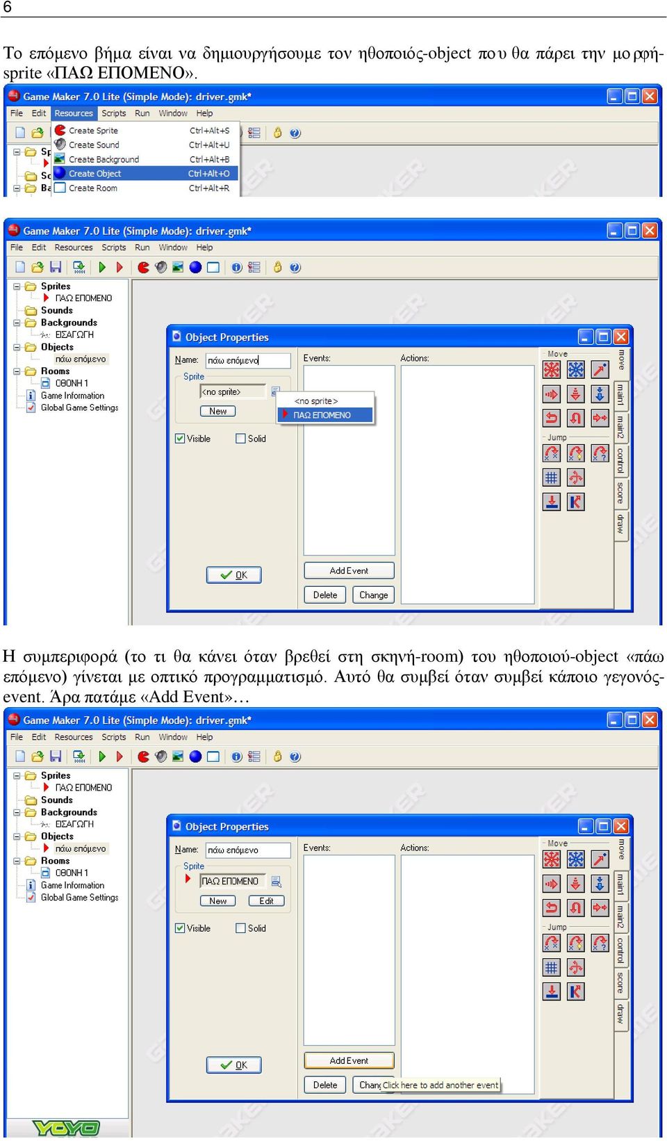The width and height of the screenshot is (667, 1141).
Task: Click New button below the <no sprite> field
Action: coord(217,412)
